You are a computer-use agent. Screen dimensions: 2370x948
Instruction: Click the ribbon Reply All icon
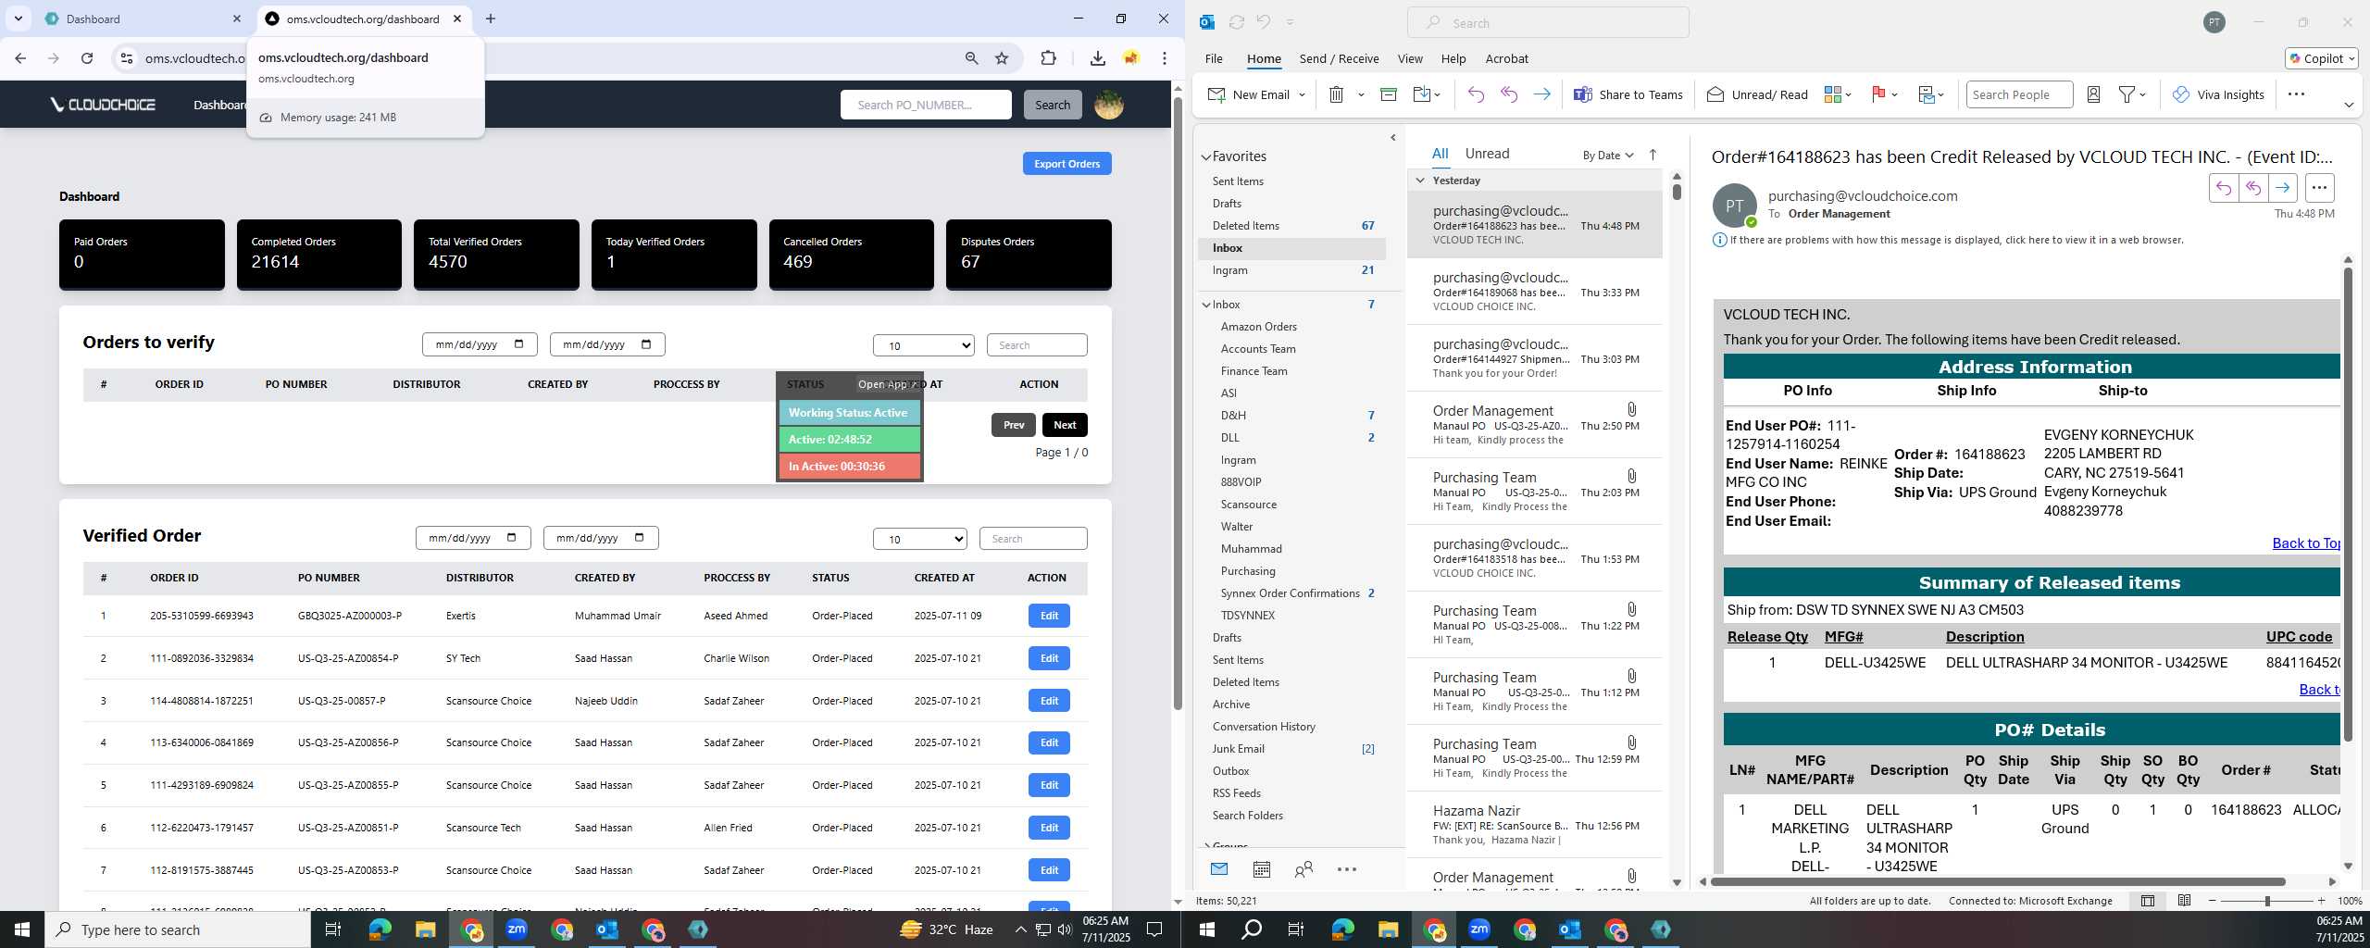point(1509,94)
